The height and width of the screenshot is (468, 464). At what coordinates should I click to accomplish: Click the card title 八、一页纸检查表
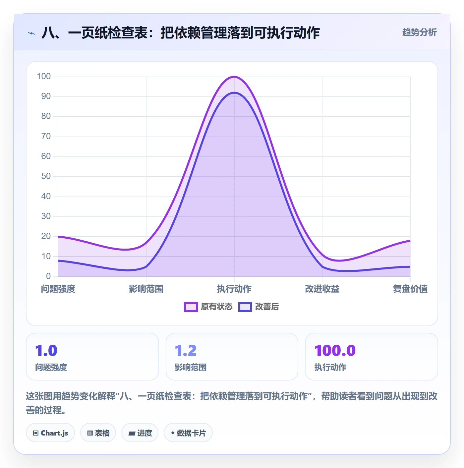click(181, 33)
